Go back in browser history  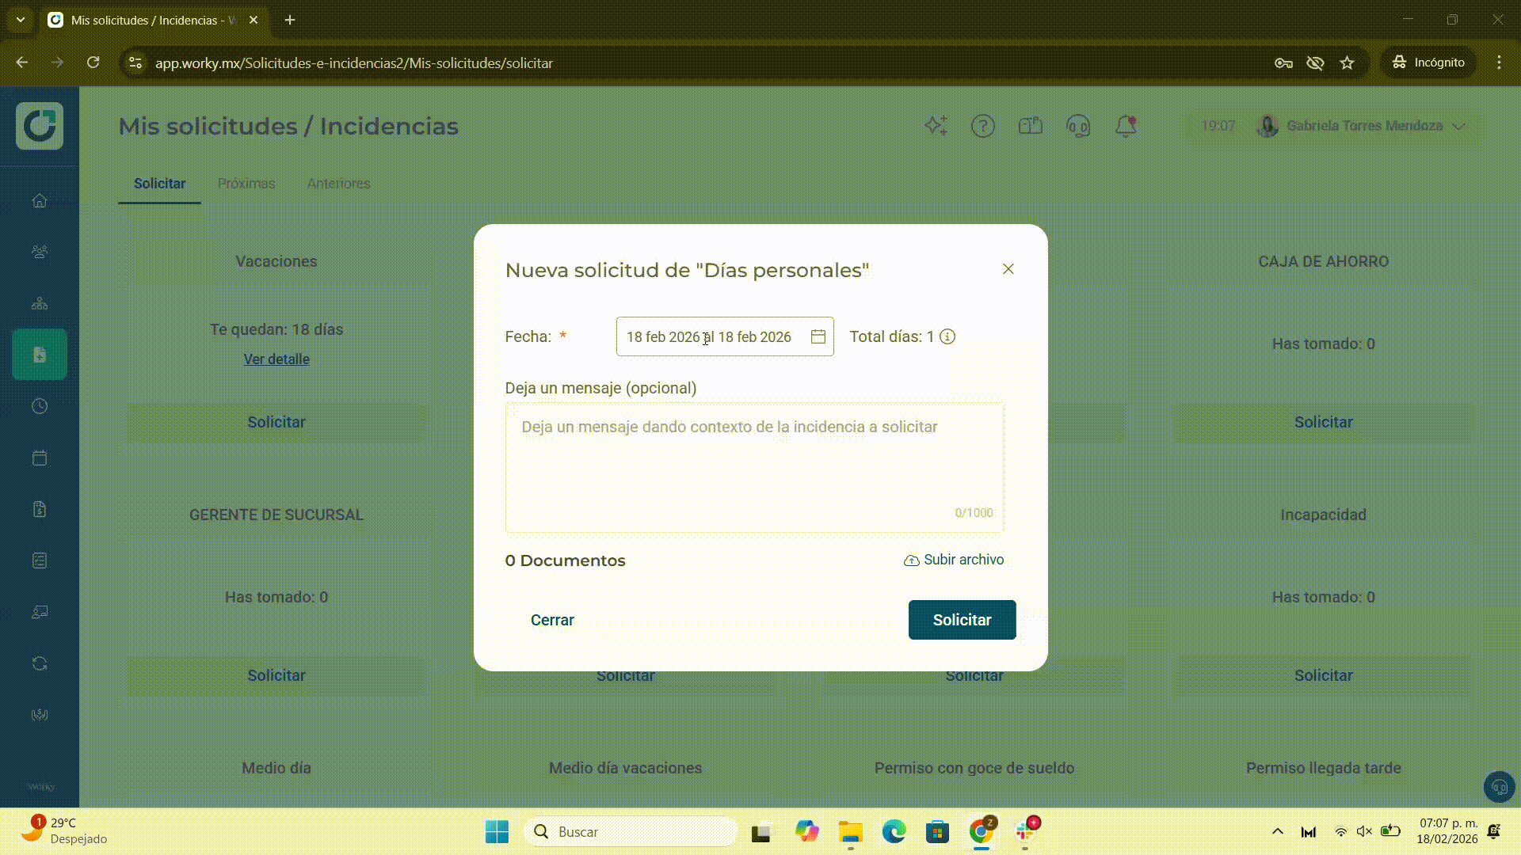click(22, 63)
